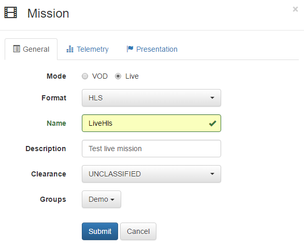Submit the mission form
The height and width of the screenshot is (251, 304).
[100, 231]
